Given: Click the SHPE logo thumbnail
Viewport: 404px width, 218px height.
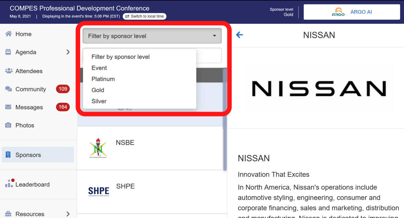Looking at the screenshot, I should point(99,191).
